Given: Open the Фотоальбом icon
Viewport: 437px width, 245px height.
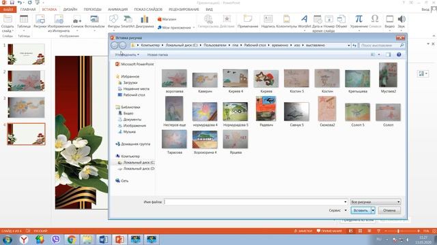Looking at the screenshot, I should (94, 22).
